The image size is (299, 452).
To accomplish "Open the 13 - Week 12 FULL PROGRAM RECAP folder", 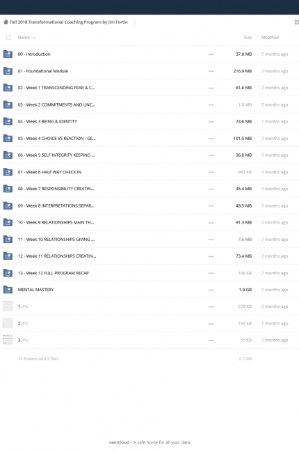I will point(54,273).
